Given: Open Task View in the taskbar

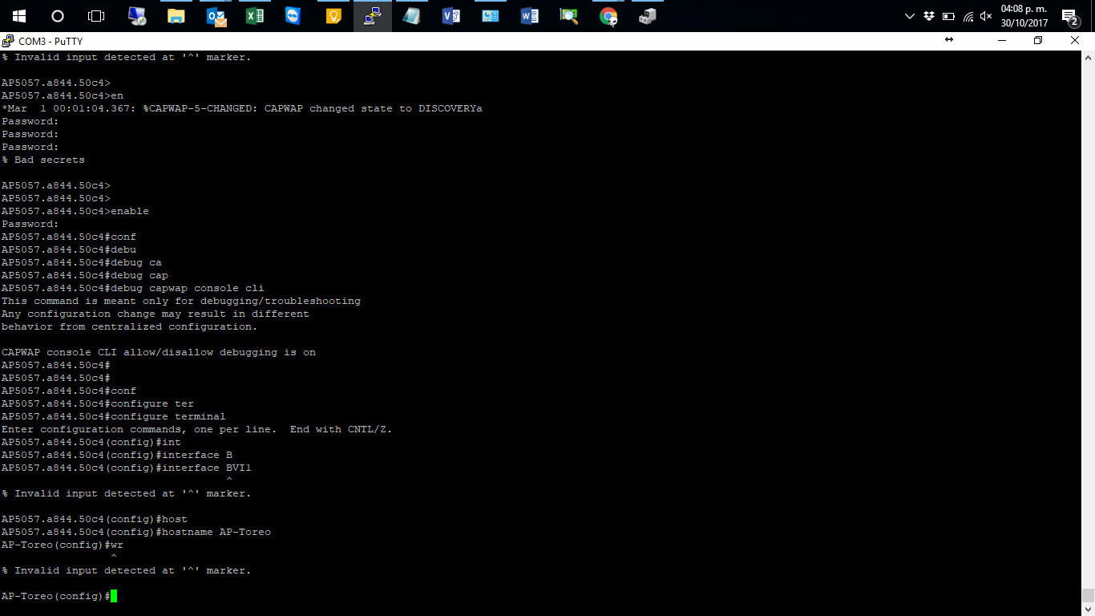Looking at the screenshot, I should [x=96, y=16].
